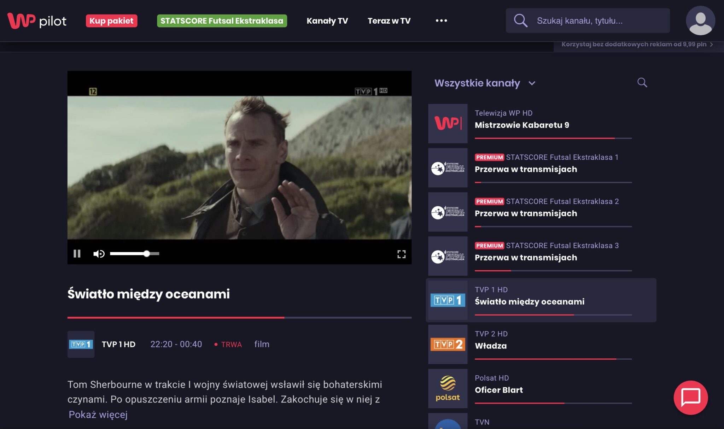The width and height of the screenshot is (724, 429).
Task: Click the Kup pakiet button
Action: pyautogui.click(x=111, y=21)
